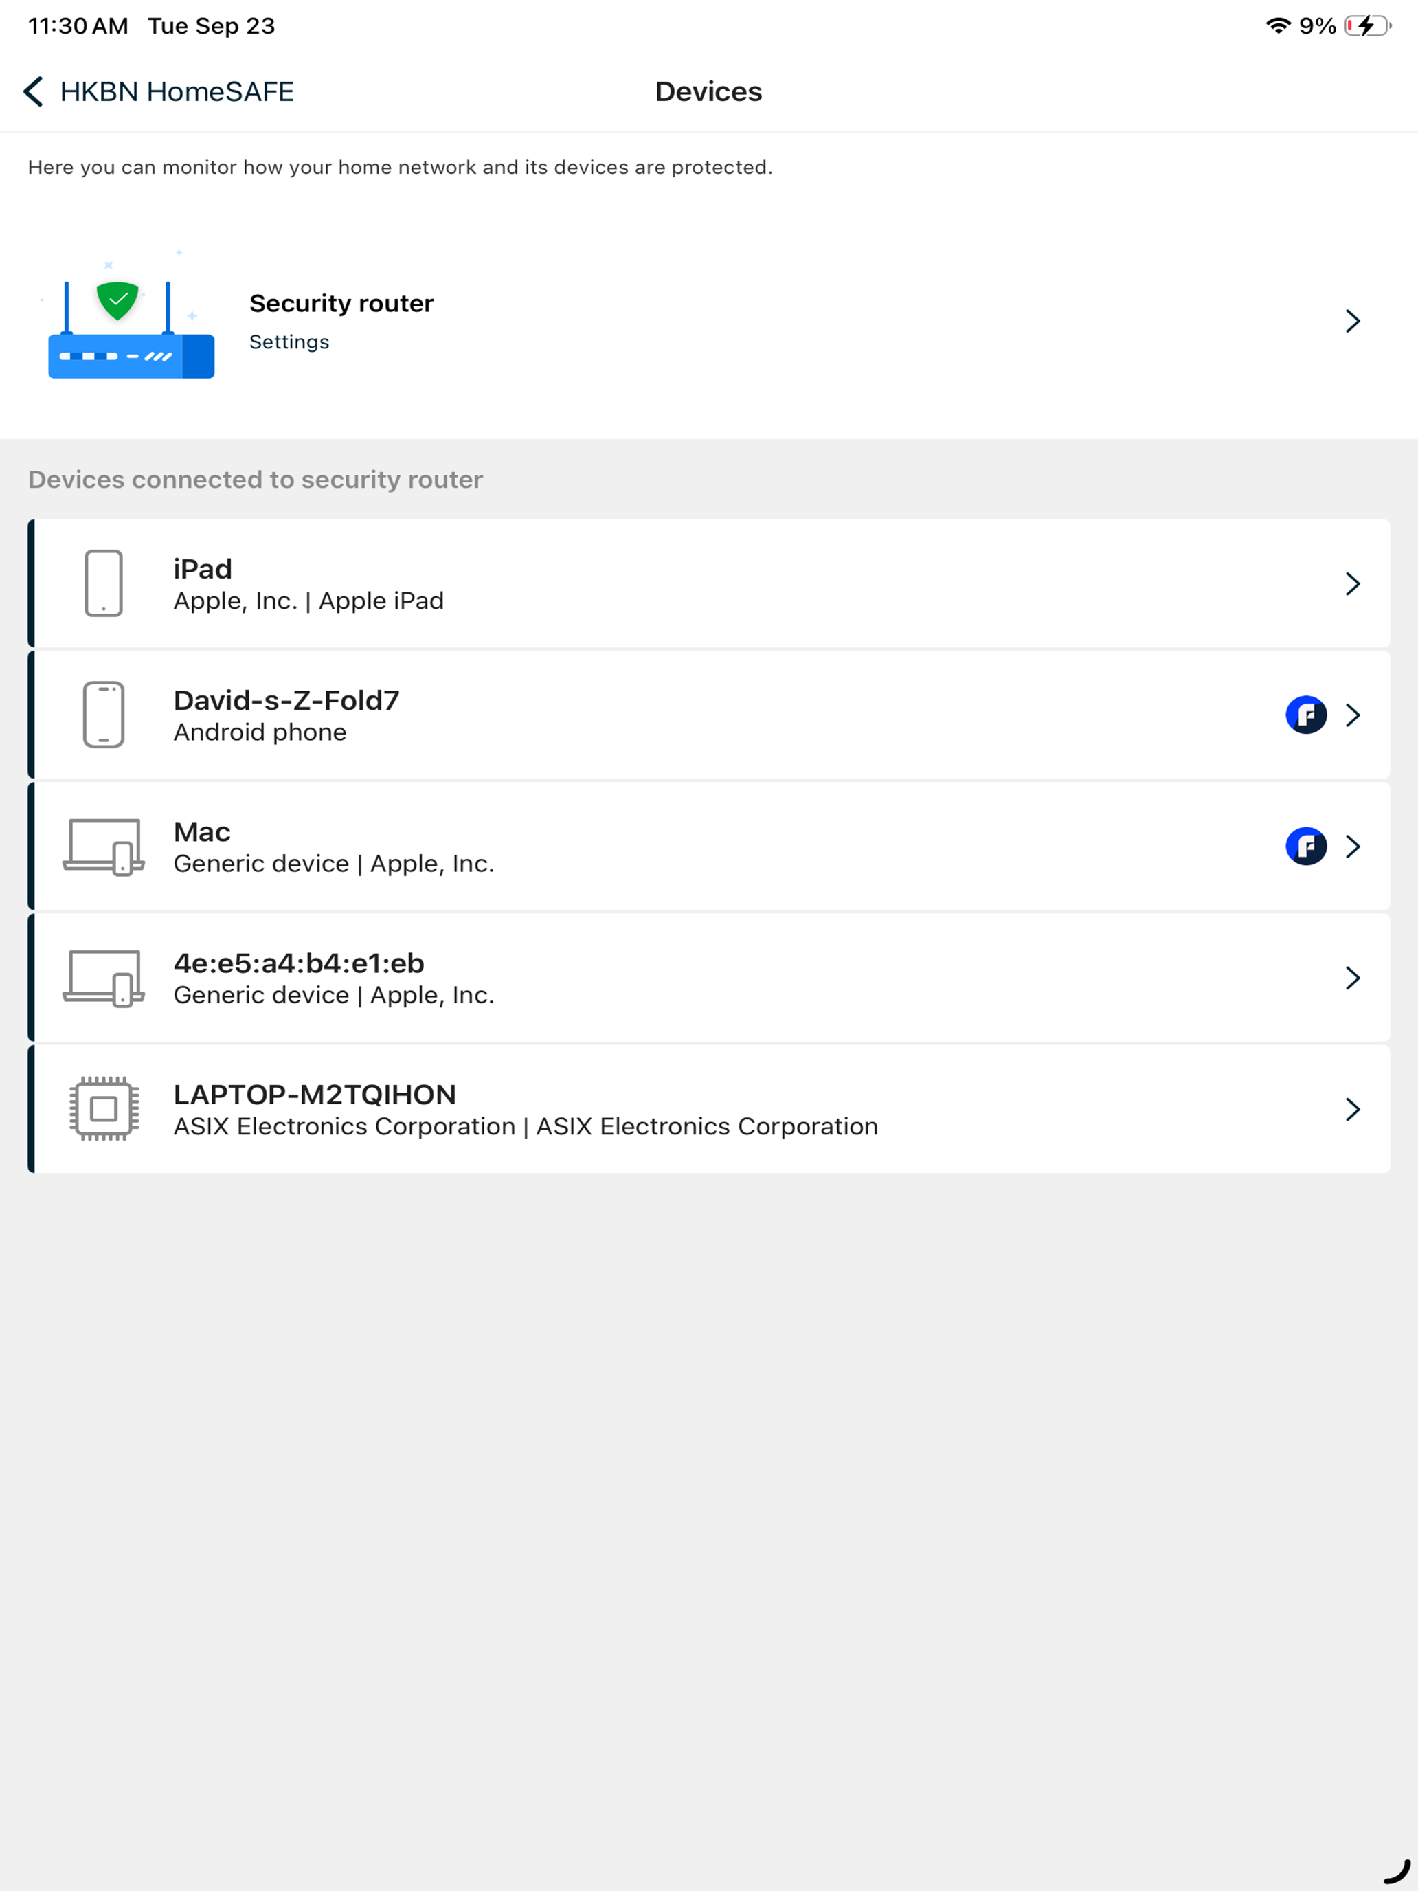Screen dimensions: 1418x1891
Task: Expand Mac row chevron
Action: tap(1351, 847)
